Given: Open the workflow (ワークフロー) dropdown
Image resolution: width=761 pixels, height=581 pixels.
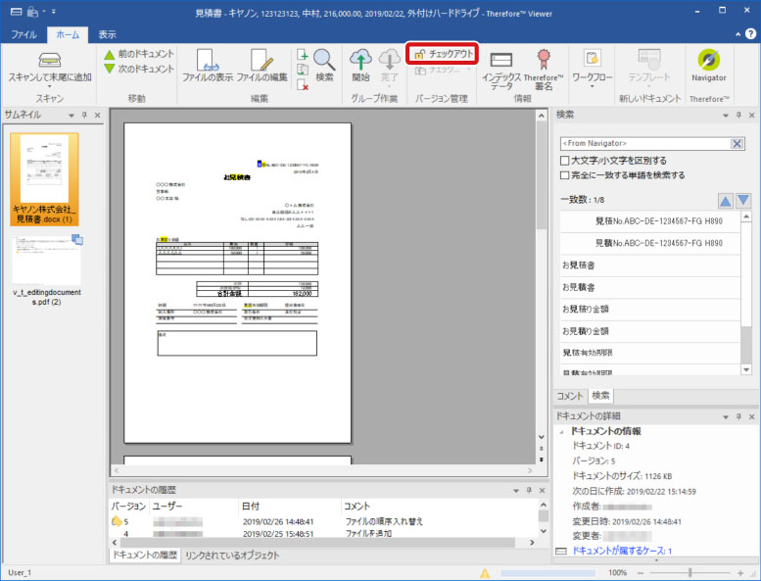Looking at the screenshot, I should pyautogui.click(x=592, y=65).
